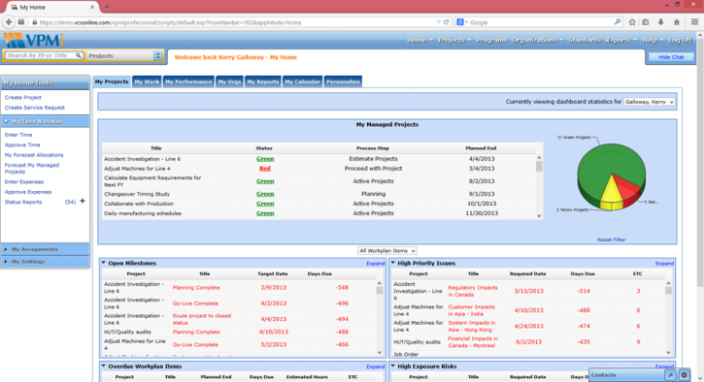Viewport: 704px width, 382px height.
Task: Expand the My Settings section
Action: [x=45, y=262]
